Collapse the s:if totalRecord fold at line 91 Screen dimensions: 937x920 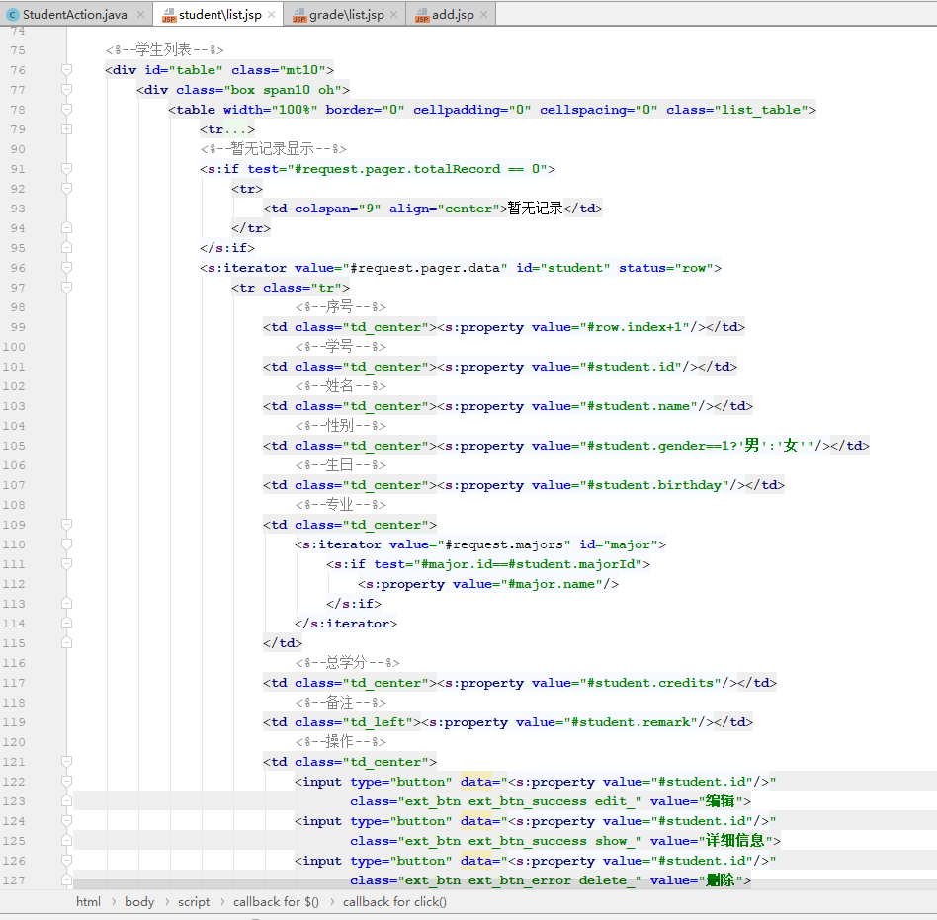pos(67,169)
